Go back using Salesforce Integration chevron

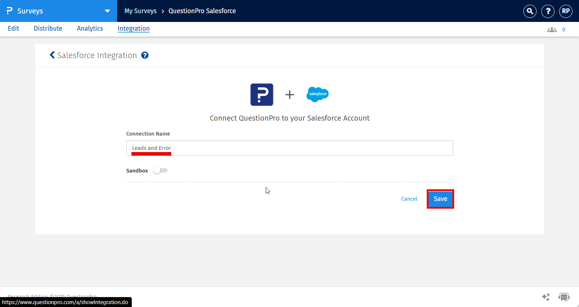52,55
